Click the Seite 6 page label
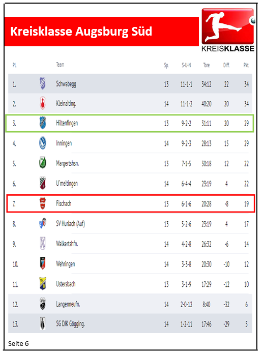Image resolution: width=264 pixels, height=353 pixels. [18, 343]
